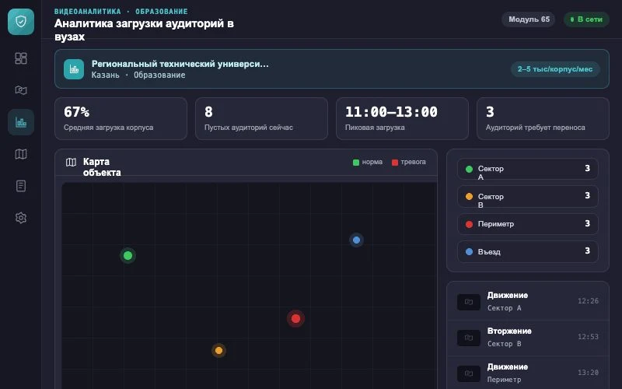
Task: Click the orange marker on the map
Action: (x=218, y=351)
